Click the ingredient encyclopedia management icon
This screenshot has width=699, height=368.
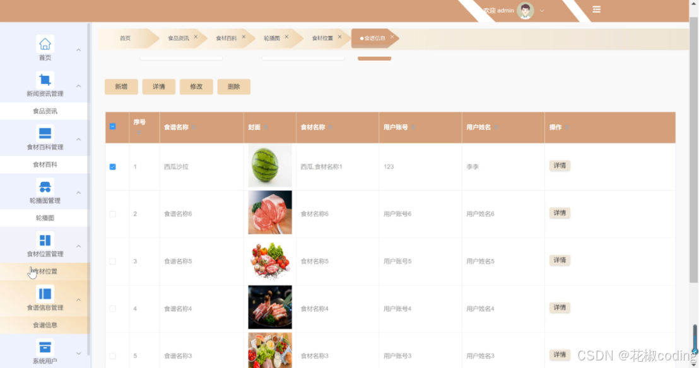(45, 133)
